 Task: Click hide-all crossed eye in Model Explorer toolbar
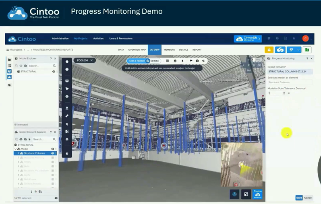(25, 66)
